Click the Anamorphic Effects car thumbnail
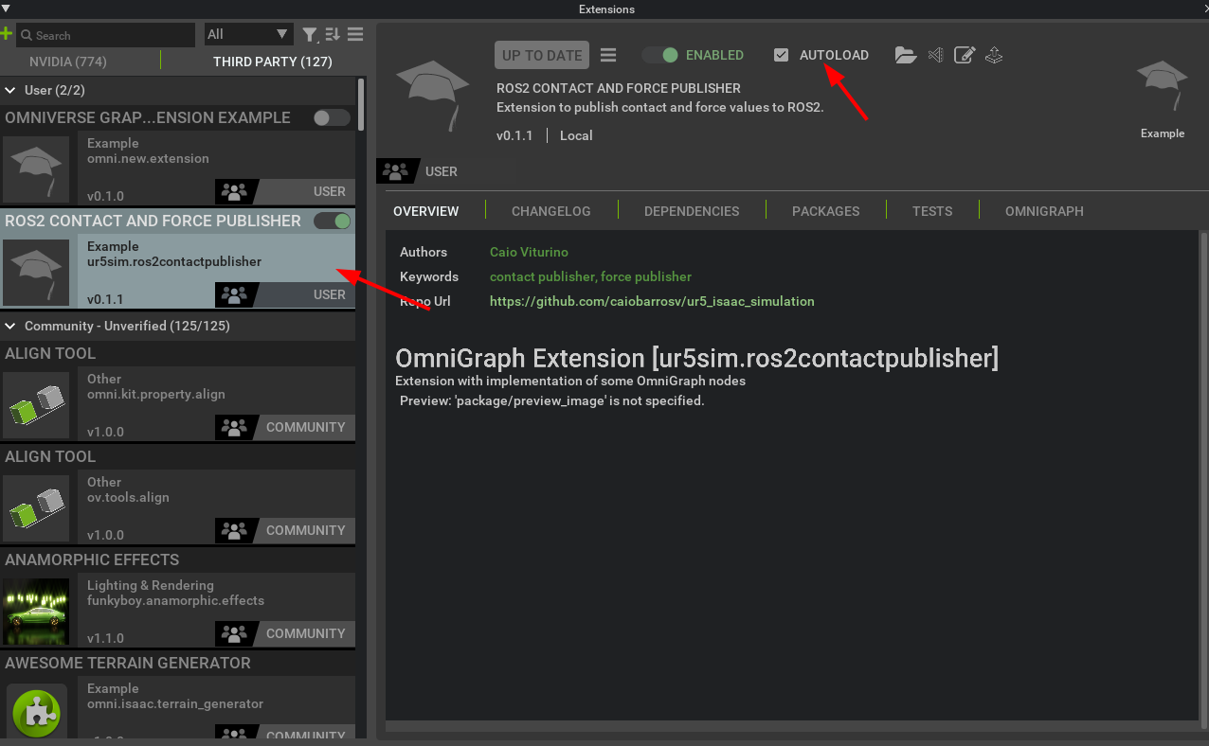 tap(36, 612)
